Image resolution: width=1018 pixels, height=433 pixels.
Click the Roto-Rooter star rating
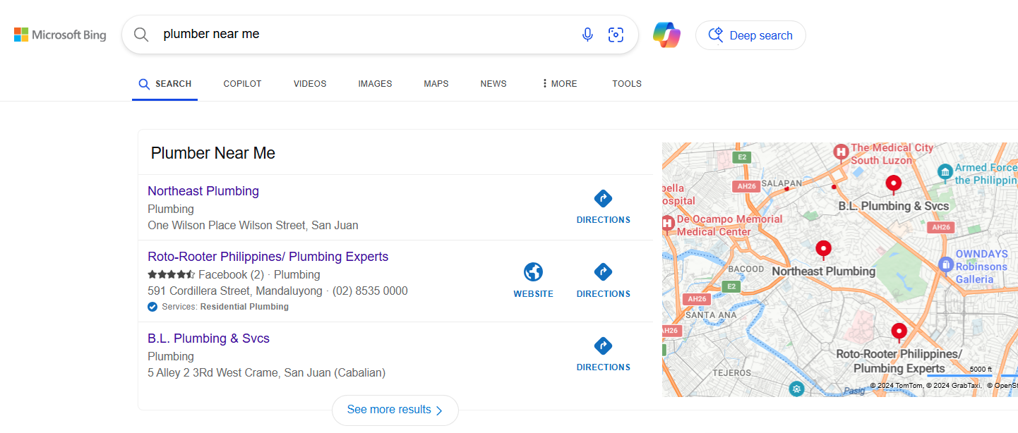tap(172, 275)
